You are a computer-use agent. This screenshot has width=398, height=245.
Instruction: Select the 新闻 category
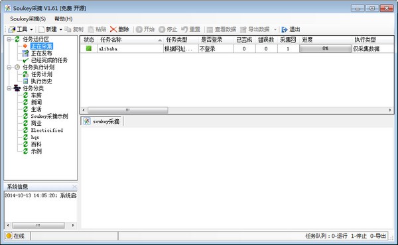36,102
